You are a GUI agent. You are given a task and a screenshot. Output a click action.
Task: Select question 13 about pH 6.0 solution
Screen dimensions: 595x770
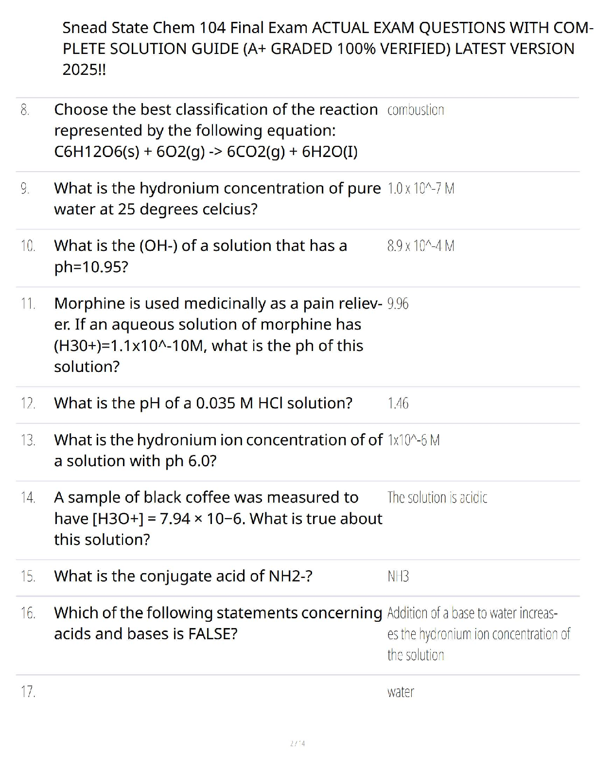pos(218,450)
